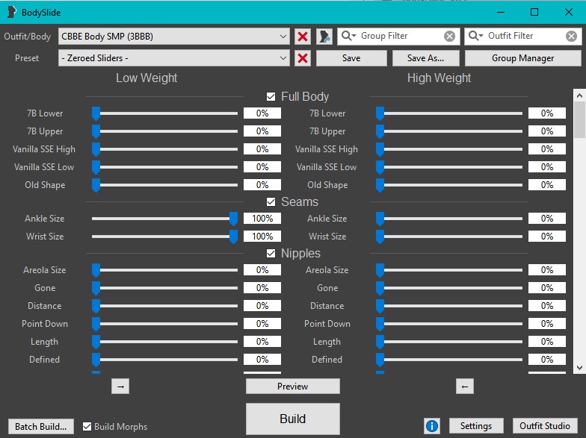Image resolution: width=586 pixels, height=438 pixels.
Task: Click the vertical scrollbar thumb
Action: pos(579,120)
